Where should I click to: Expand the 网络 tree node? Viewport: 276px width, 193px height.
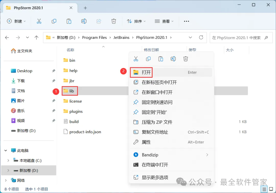click(x=6, y=180)
